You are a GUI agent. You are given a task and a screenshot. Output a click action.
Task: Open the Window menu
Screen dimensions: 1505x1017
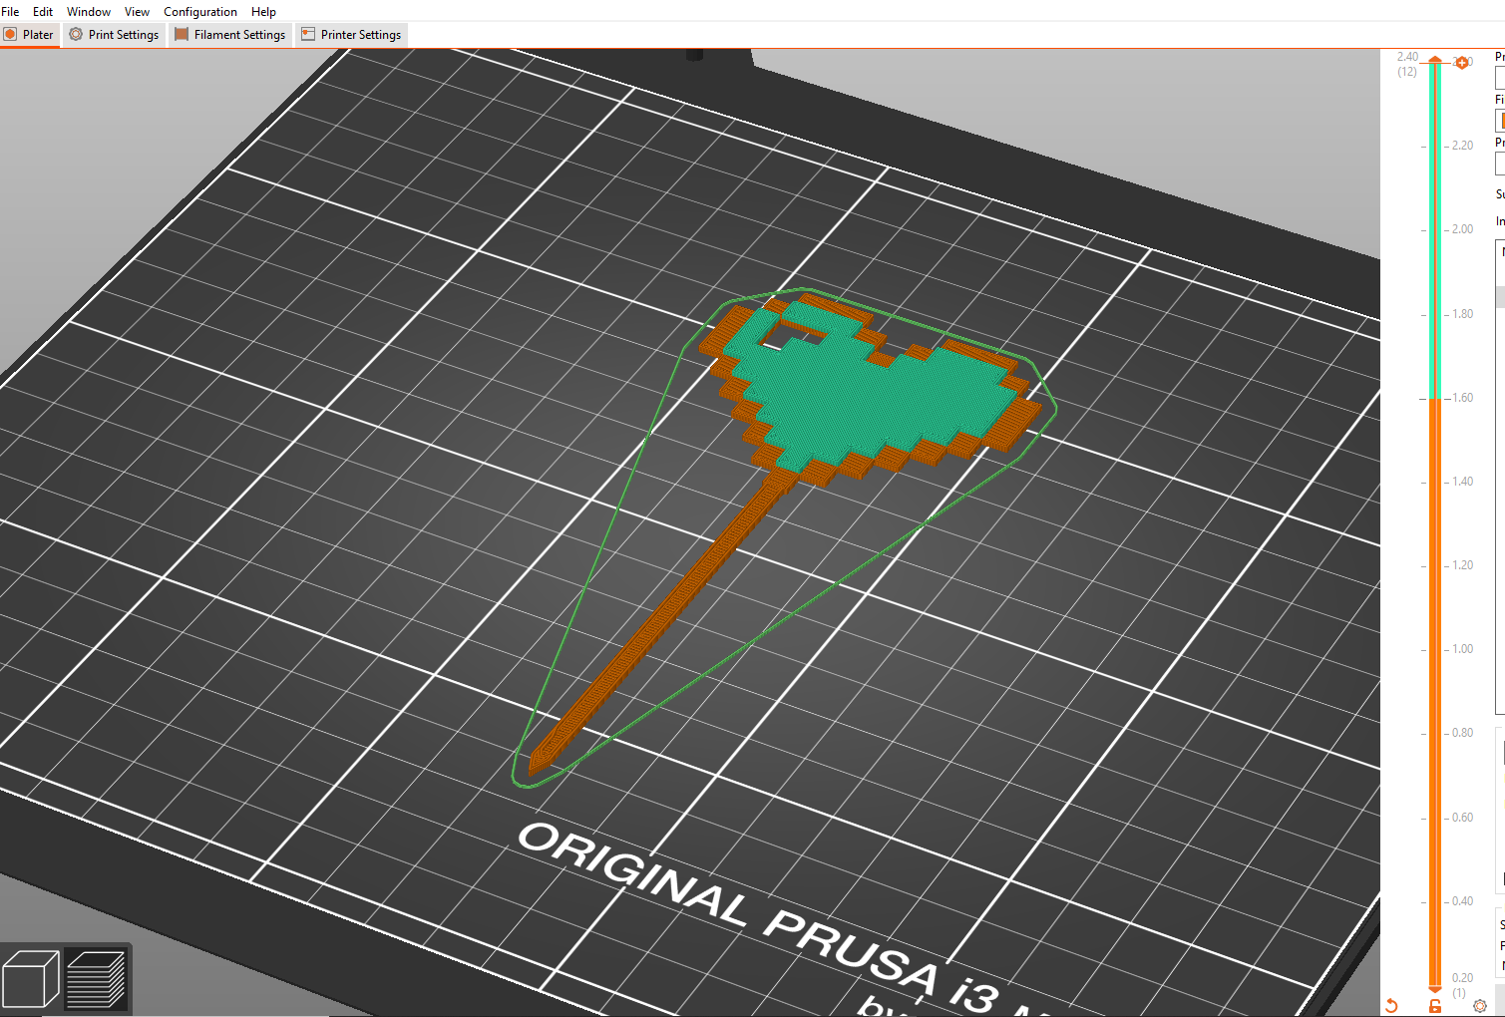[x=89, y=11]
